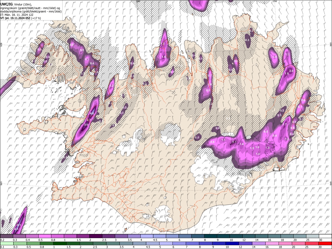Click the '1.7' precipitation value on the map
The height and width of the screenshot is (249, 332).
click(x=285, y=125)
